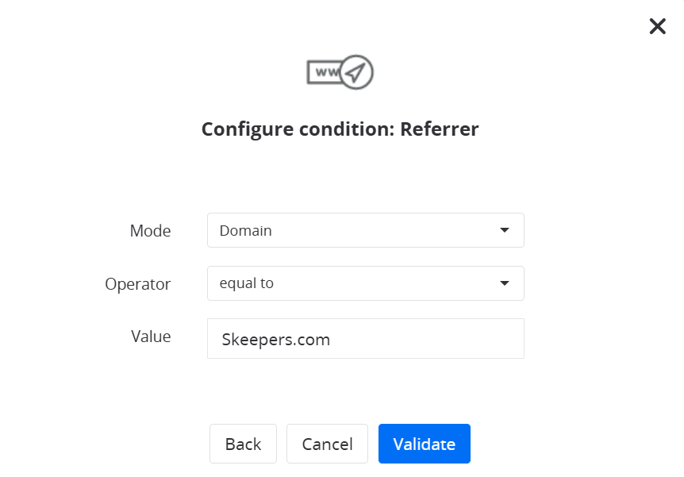The image size is (684, 477).
Task: Click the Mode field label
Action: pos(150,231)
